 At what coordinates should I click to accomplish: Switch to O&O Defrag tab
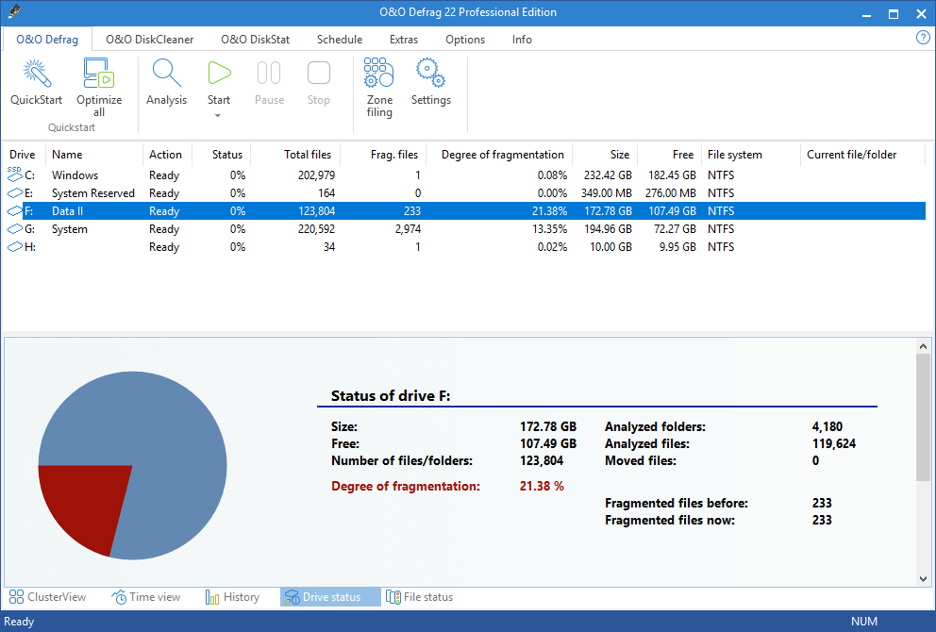pos(47,40)
